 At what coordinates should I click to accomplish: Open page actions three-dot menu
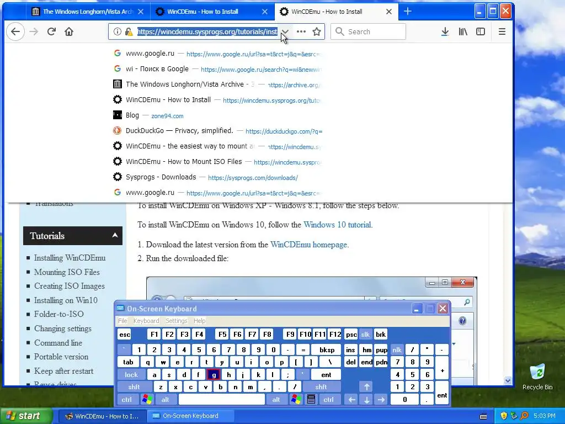point(301,31)
